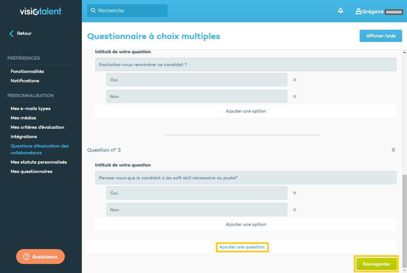The width and height of the screenshot is (407, 273).
Task: Remove the Oui option under Question 3
Action: [295, 193]
